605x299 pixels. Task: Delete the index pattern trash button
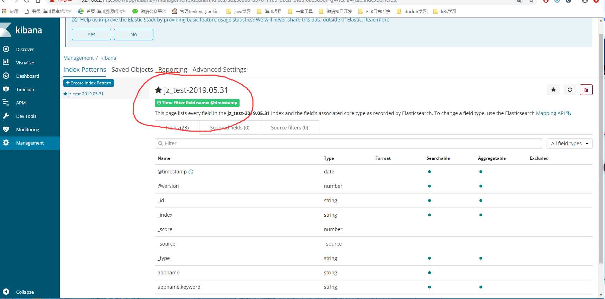(586, 90)
